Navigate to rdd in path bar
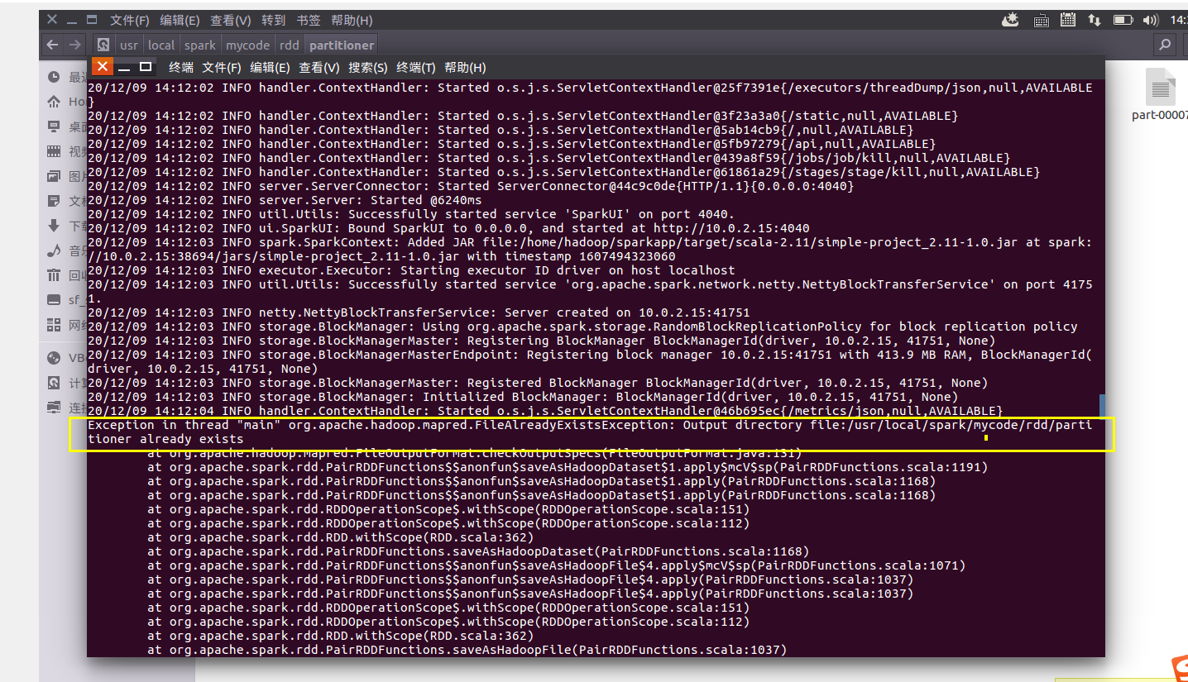This screenshot has height=682, width=1188. [289, 45]
